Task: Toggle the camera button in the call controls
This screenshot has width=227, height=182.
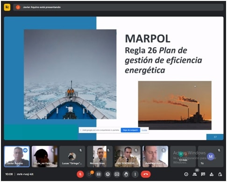Action: point(90,174)
